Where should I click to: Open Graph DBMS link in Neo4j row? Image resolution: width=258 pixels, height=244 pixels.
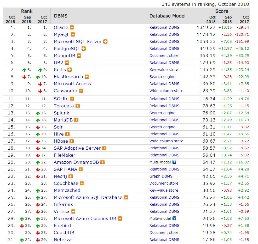coord(161,176)
